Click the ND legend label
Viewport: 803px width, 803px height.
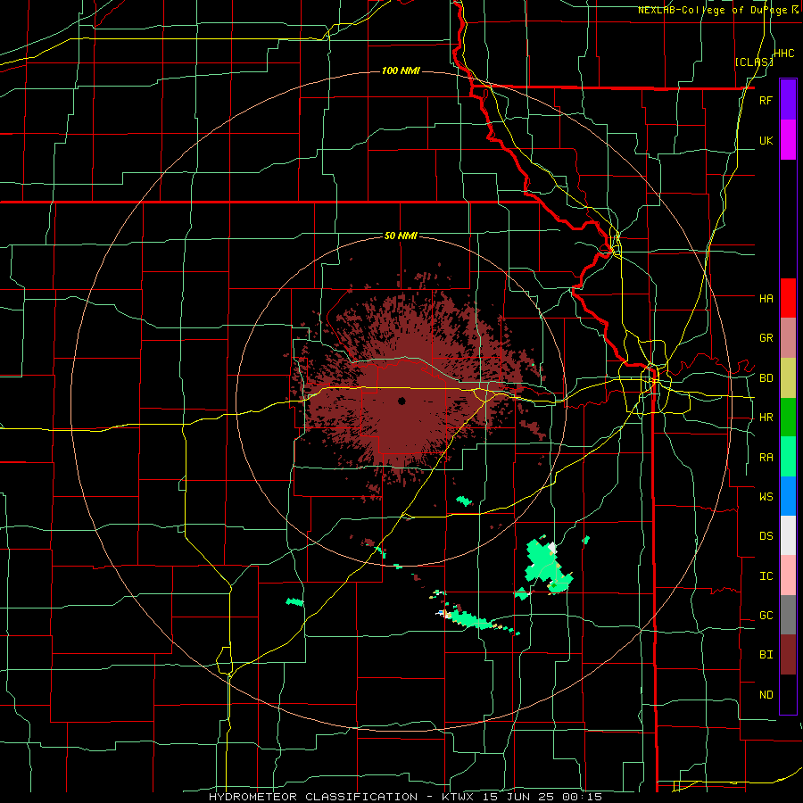pos(766,695)
